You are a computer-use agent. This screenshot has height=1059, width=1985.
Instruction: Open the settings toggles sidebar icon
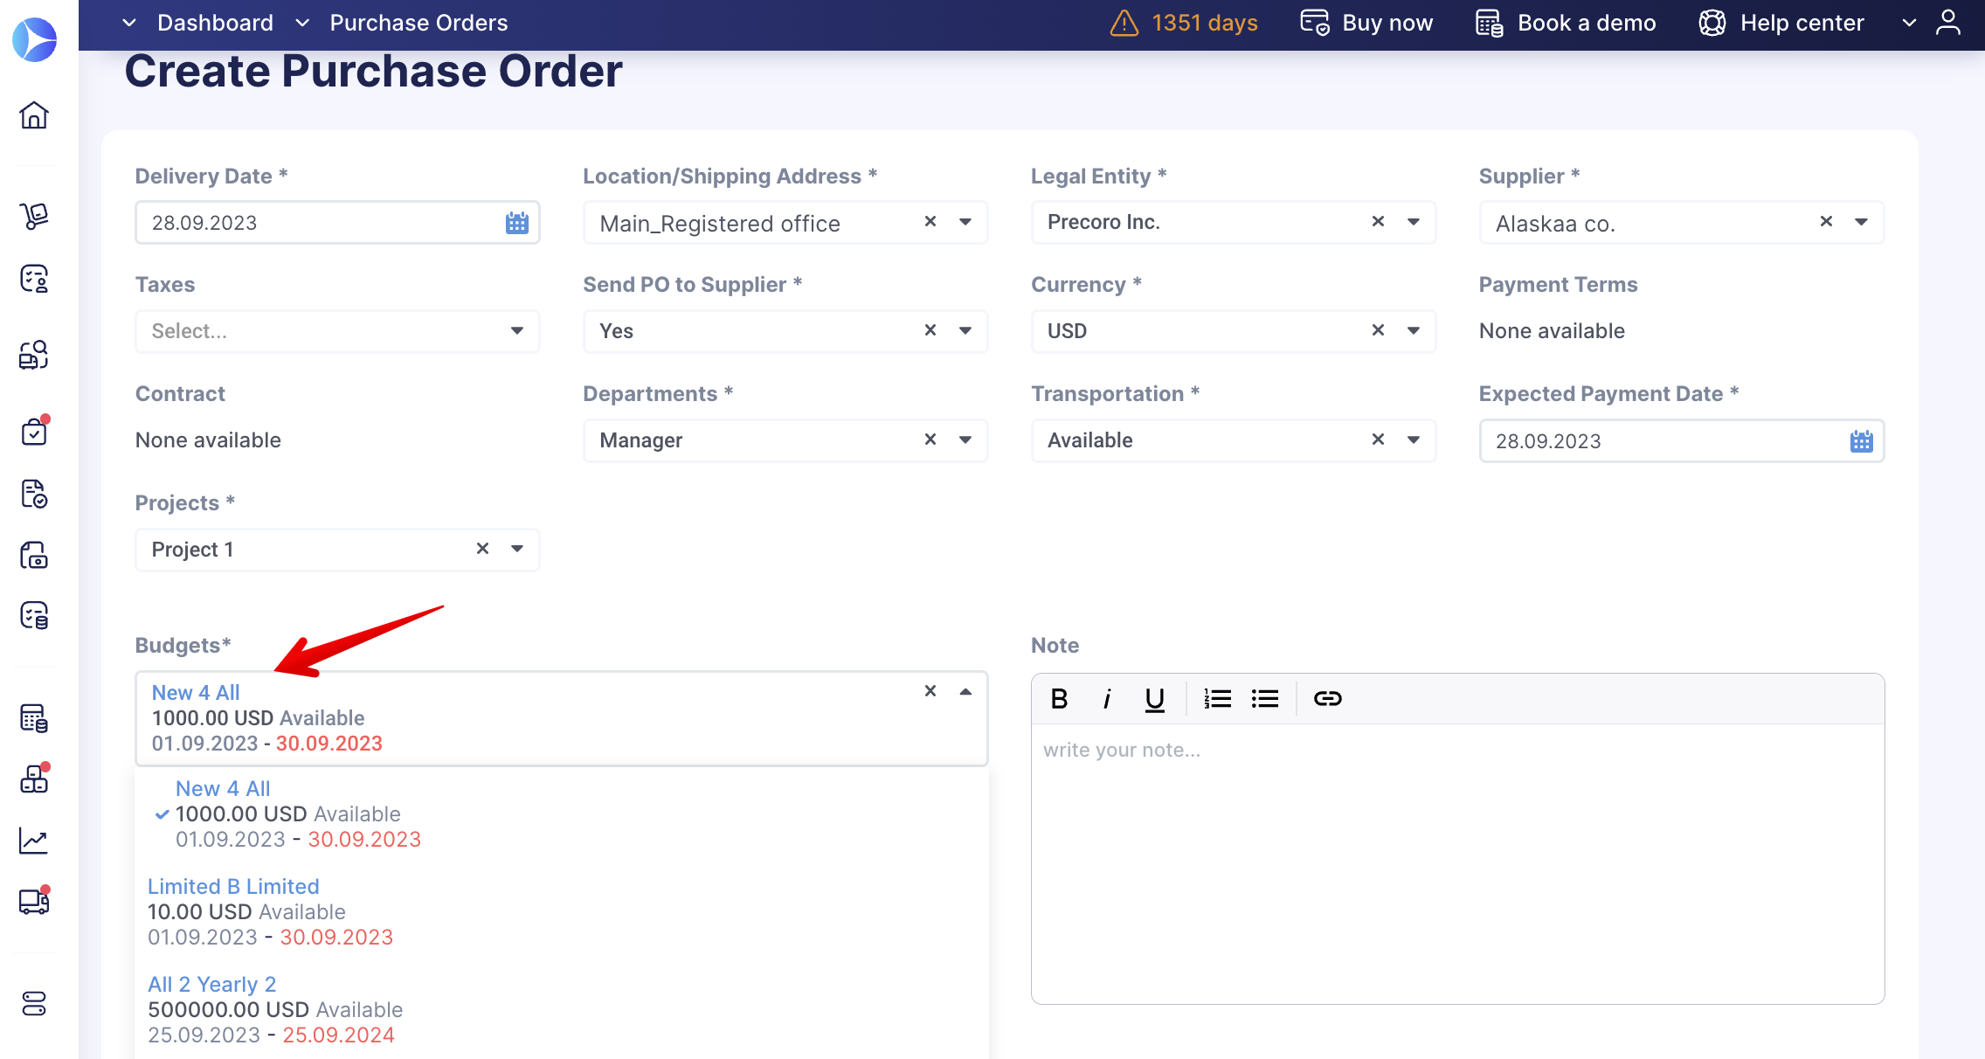(x=34, y=1004)
